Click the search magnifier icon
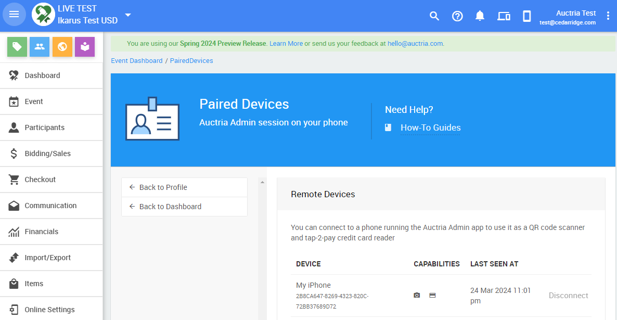This screenshot has width=617, height=320. [434, 16]
